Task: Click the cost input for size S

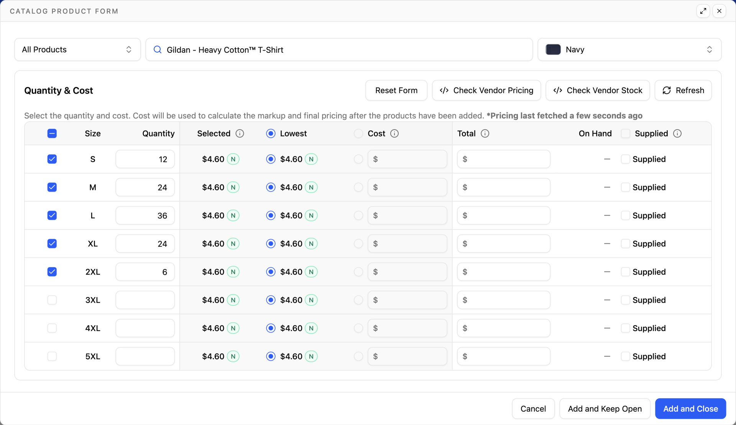Action: pos(407,159)
